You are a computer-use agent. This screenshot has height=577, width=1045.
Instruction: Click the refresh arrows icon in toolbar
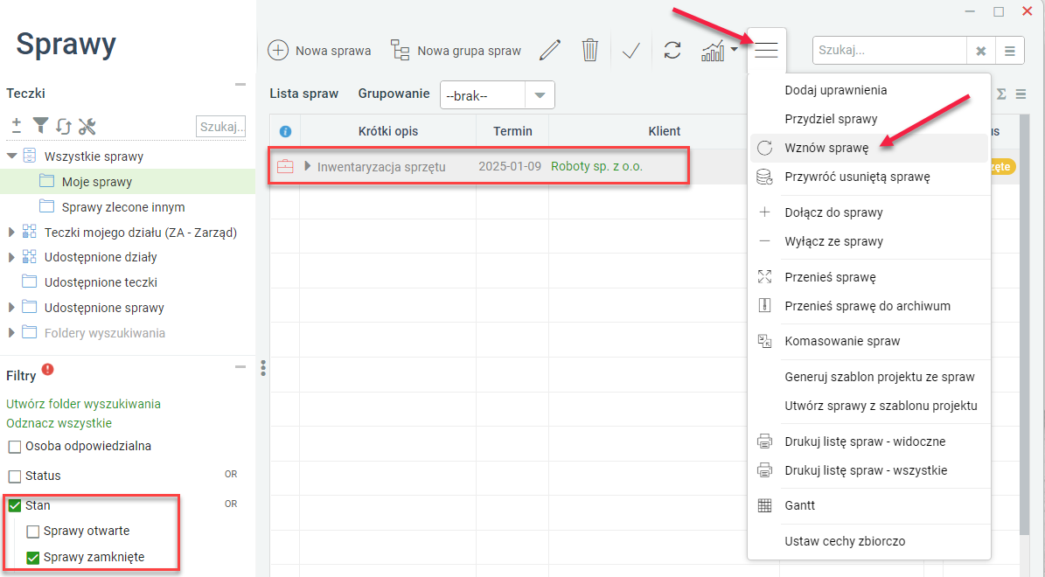pyautogui.click(x=672, y=51)
